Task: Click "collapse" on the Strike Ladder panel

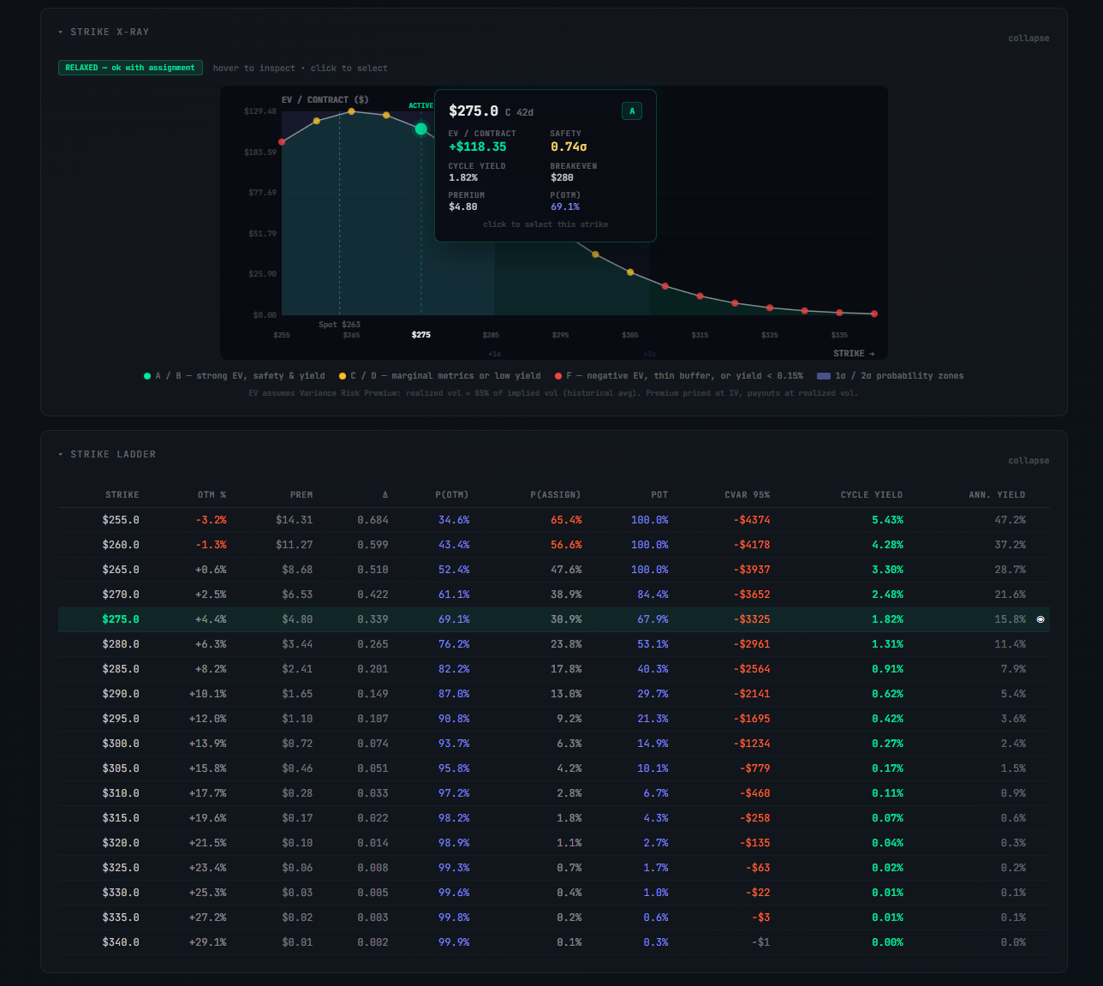Action: (x=1028, y=460)
